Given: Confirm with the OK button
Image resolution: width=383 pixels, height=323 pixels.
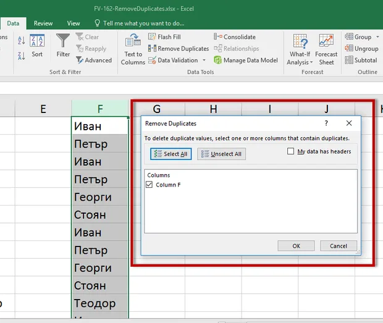Looking at the screenshot, I should 296,246.
